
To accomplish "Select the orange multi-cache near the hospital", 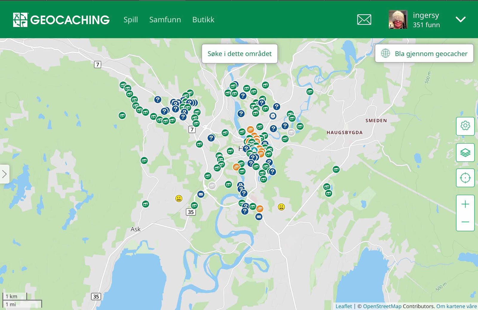I will tap(260, 208).
